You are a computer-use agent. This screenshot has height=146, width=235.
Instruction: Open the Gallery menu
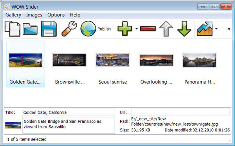point(13,15)
